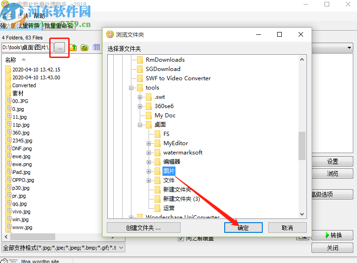The width and height of the screenshot is (357, 263).
Task: Switch to the 批量重命名 tab
Action: point(59,26)
